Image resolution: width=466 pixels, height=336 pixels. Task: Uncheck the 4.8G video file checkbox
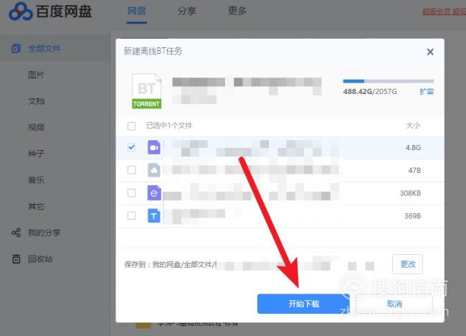(131, 147)
